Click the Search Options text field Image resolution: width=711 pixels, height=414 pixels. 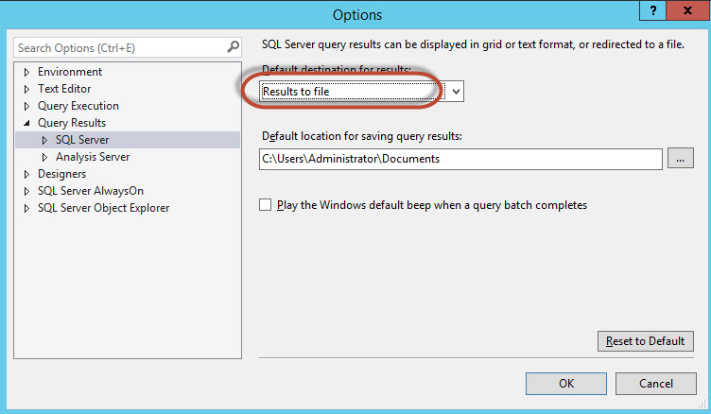pyautogui.click(x=118, y=47)
